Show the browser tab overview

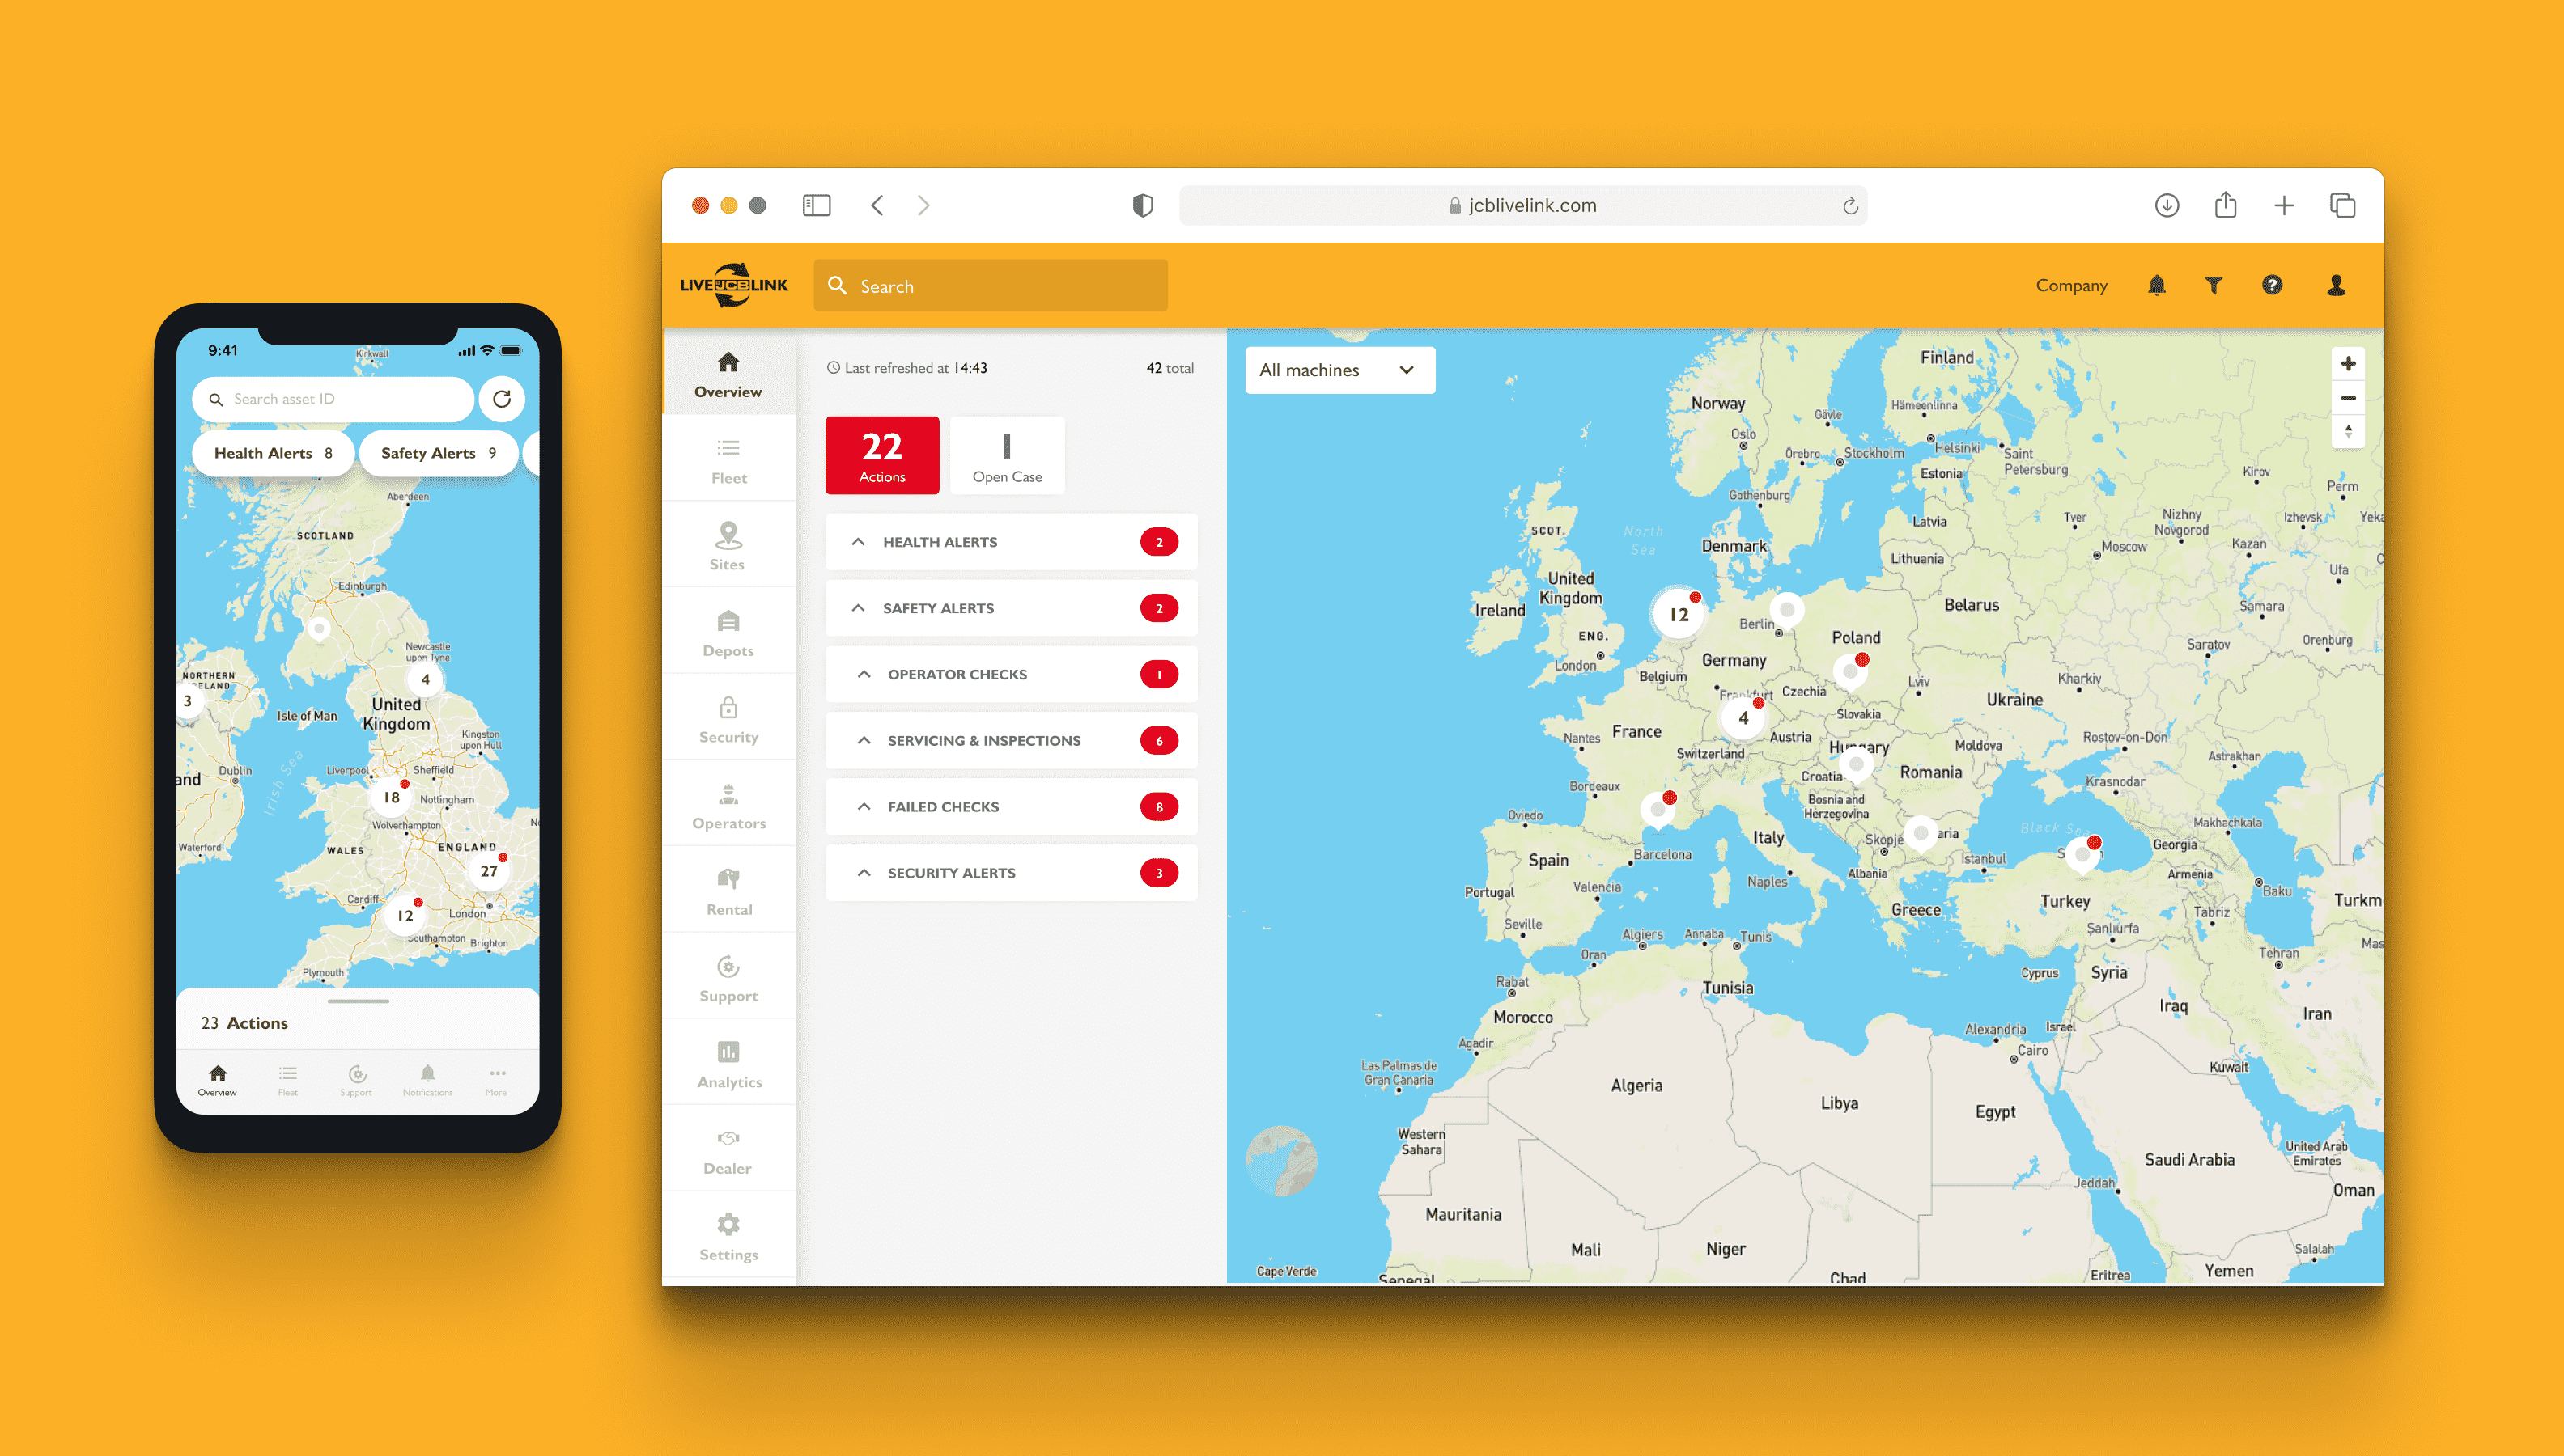[2343, 206]
